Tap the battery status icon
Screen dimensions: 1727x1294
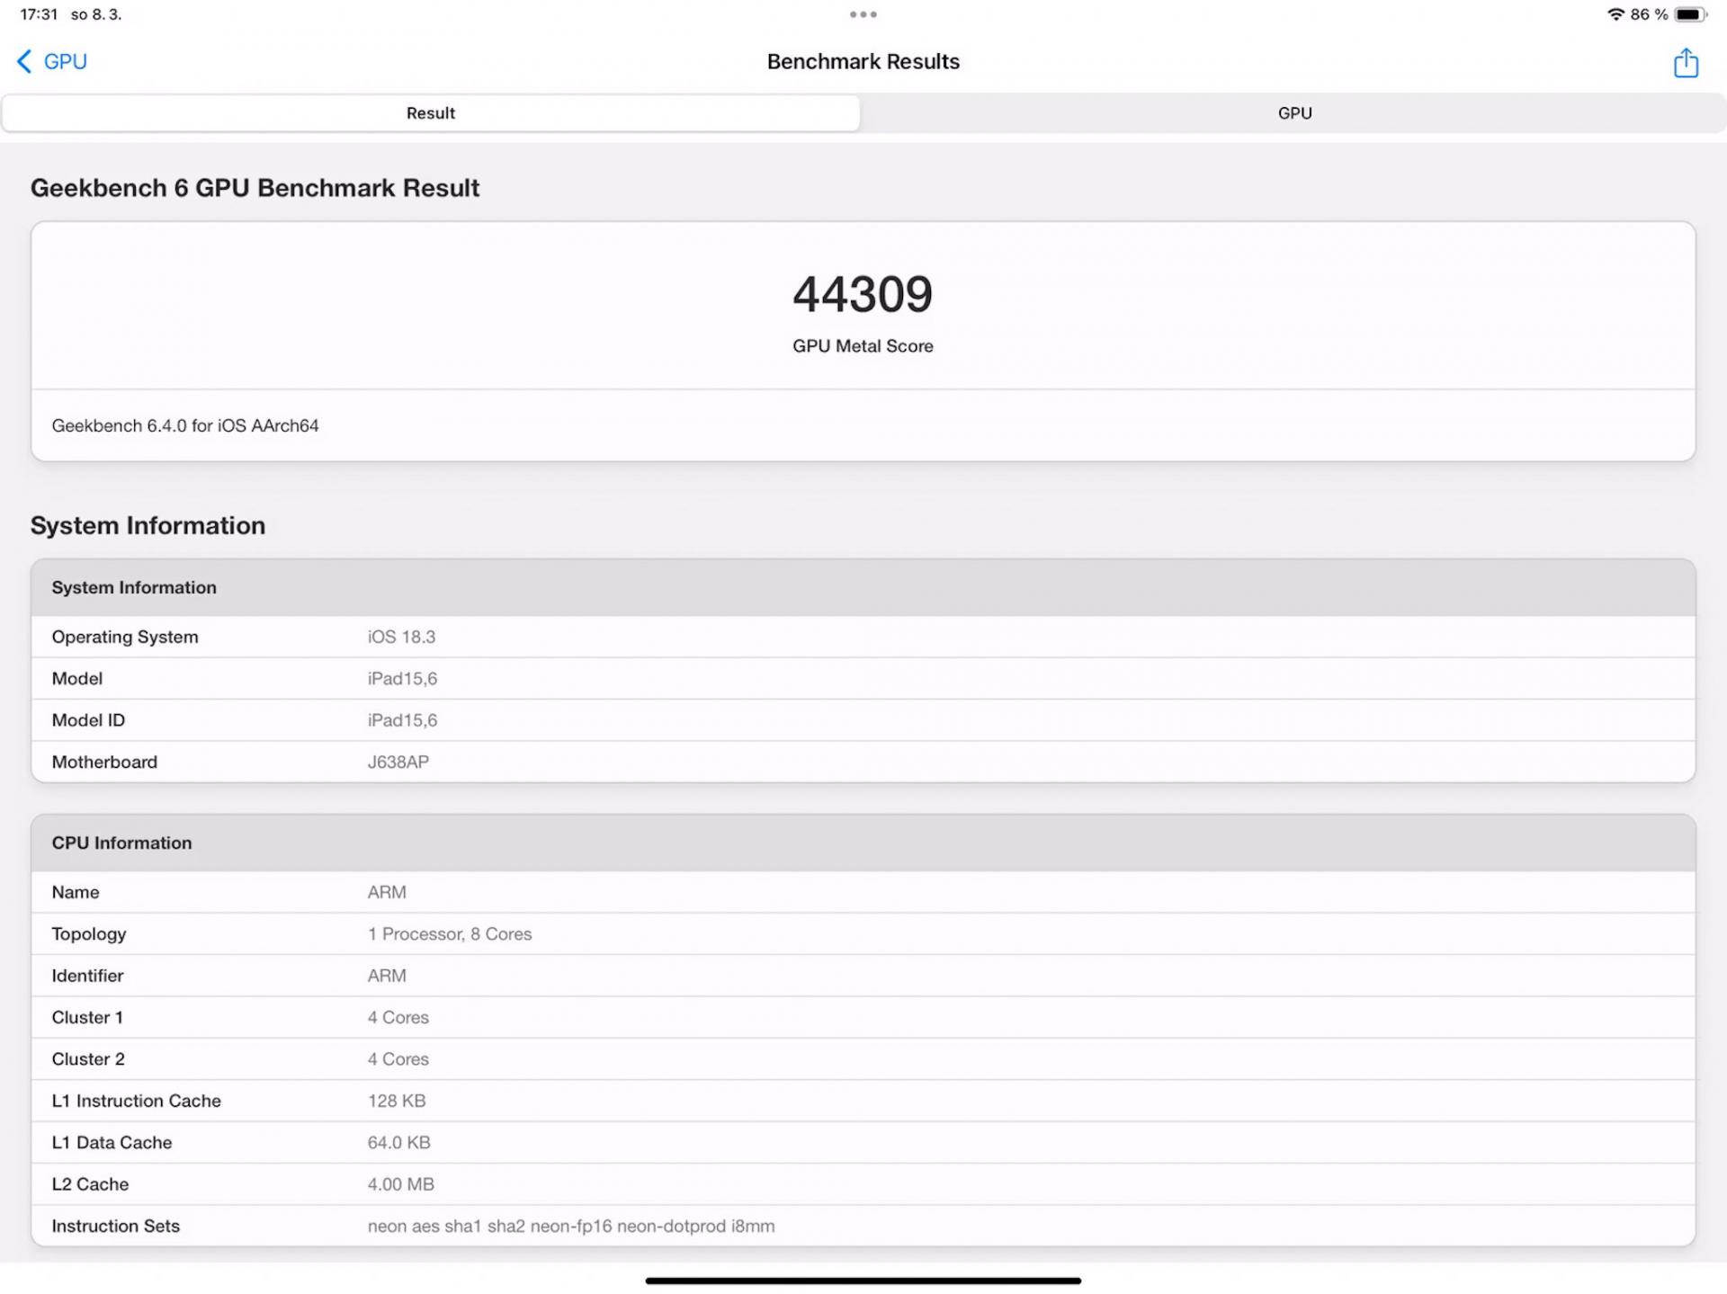pos(1691,14)
